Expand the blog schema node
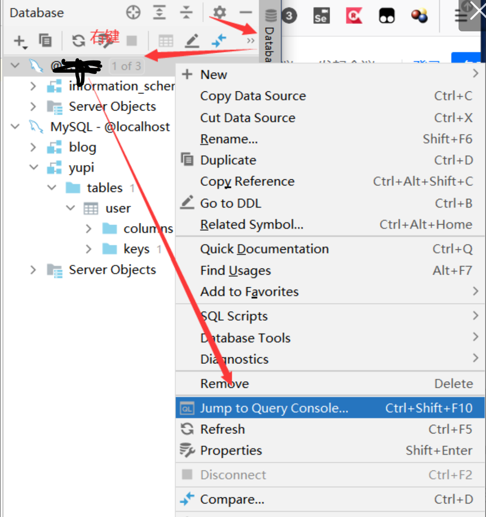The image size is (486, 517). click(x=33, y=147)
